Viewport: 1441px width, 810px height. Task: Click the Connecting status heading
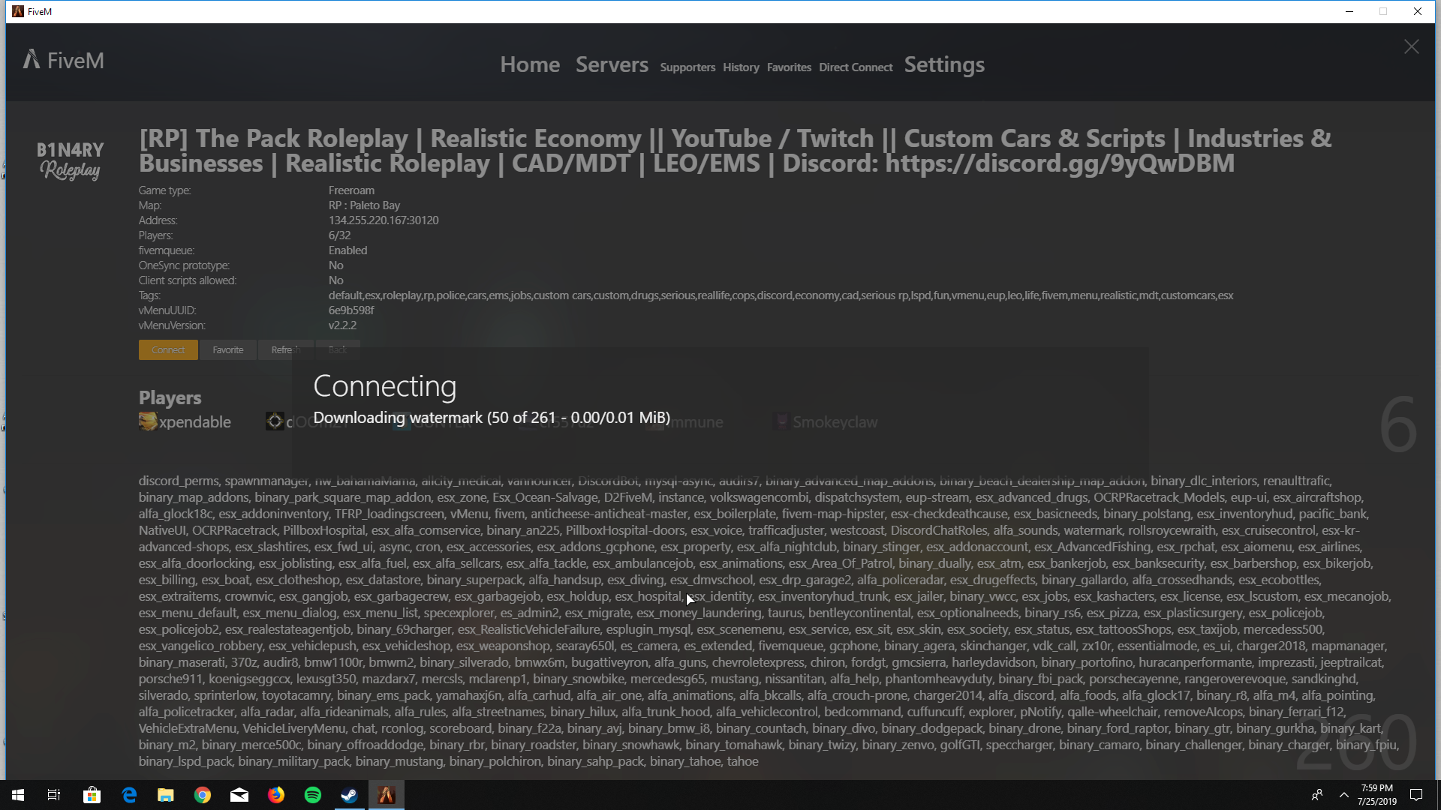(x=384, y=386)
